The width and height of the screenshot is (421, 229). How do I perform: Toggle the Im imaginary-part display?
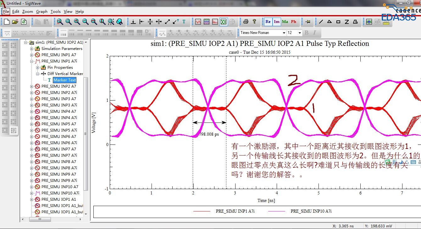click(x=277, y=22)
